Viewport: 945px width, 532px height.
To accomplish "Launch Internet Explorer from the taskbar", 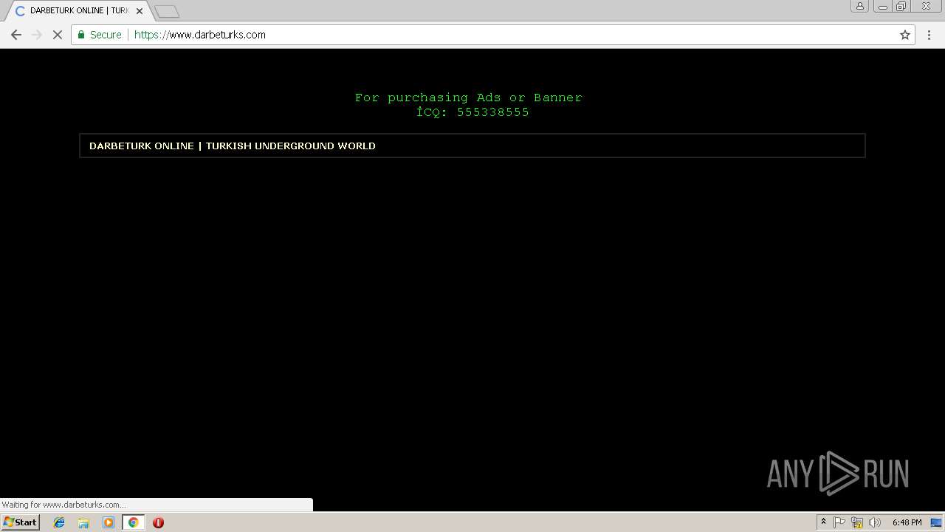I will click(59, 522).
